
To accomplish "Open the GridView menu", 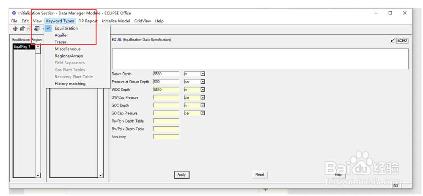I will (x=143, y=21).
